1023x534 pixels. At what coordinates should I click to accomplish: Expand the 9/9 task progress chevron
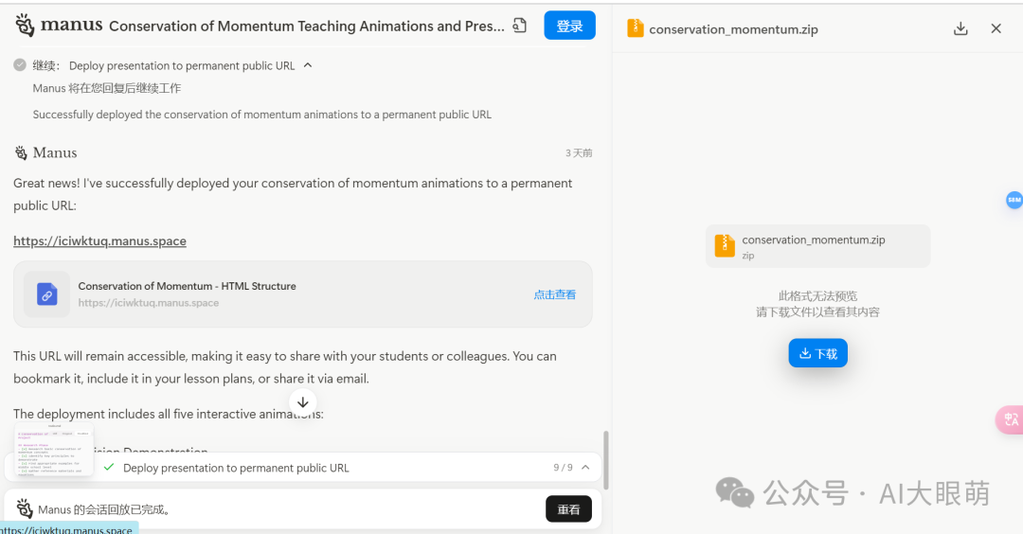pos(585,468)
